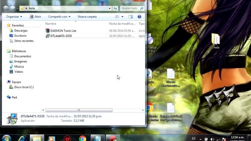Click the Bibliotecas icon
Image resolution: width=251 pixels, height=141 pixels.
click(x=9, y=51)
